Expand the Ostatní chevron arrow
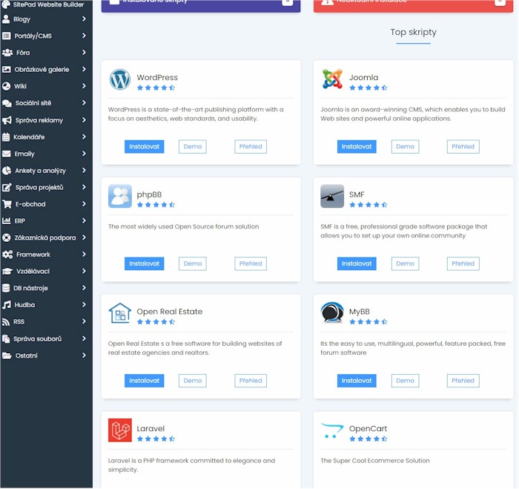Screen dimensions: 519x489 (84, 355)
